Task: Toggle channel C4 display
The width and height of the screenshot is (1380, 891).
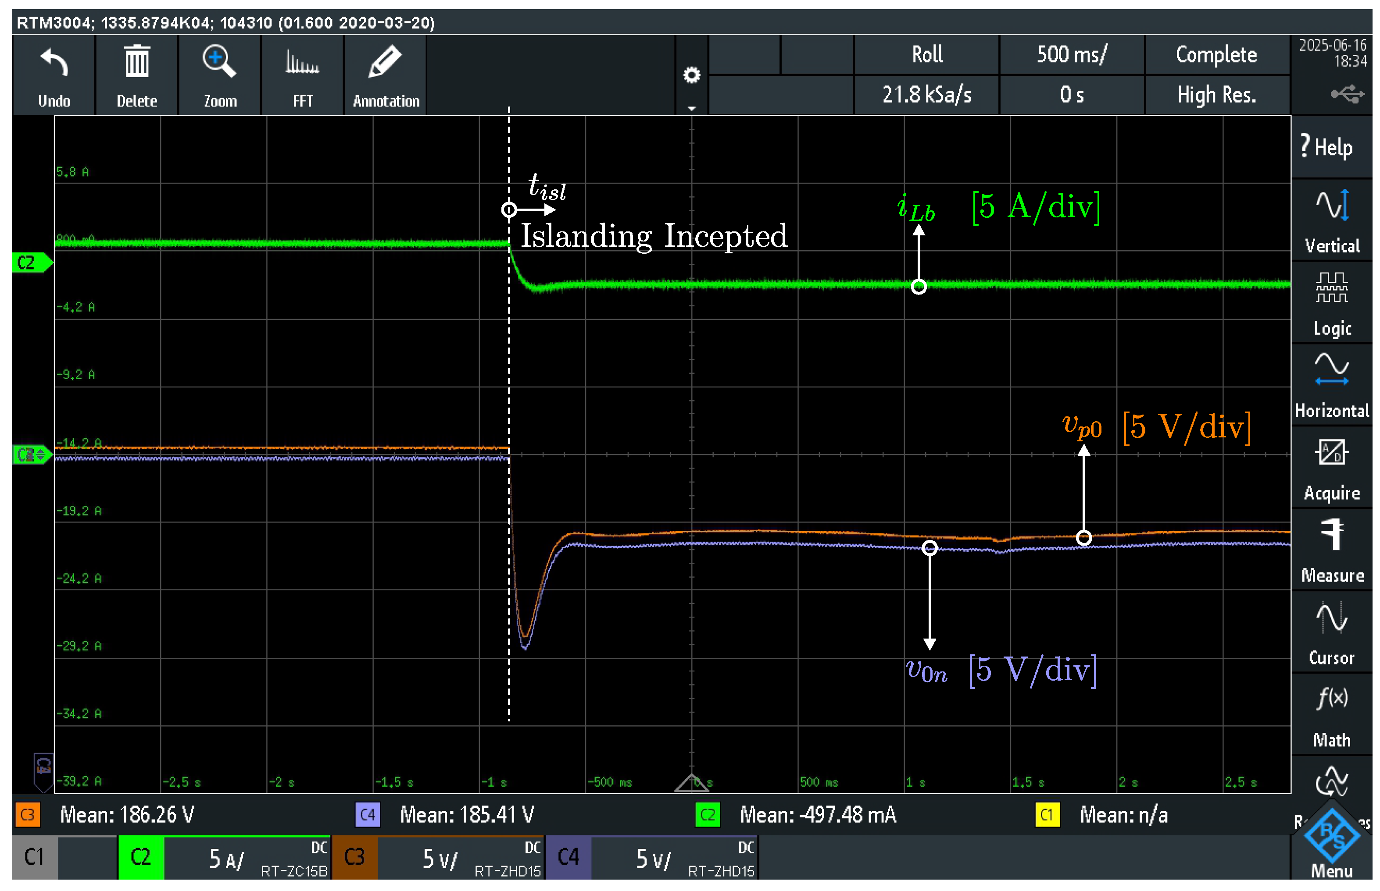Action: point(568,857)
